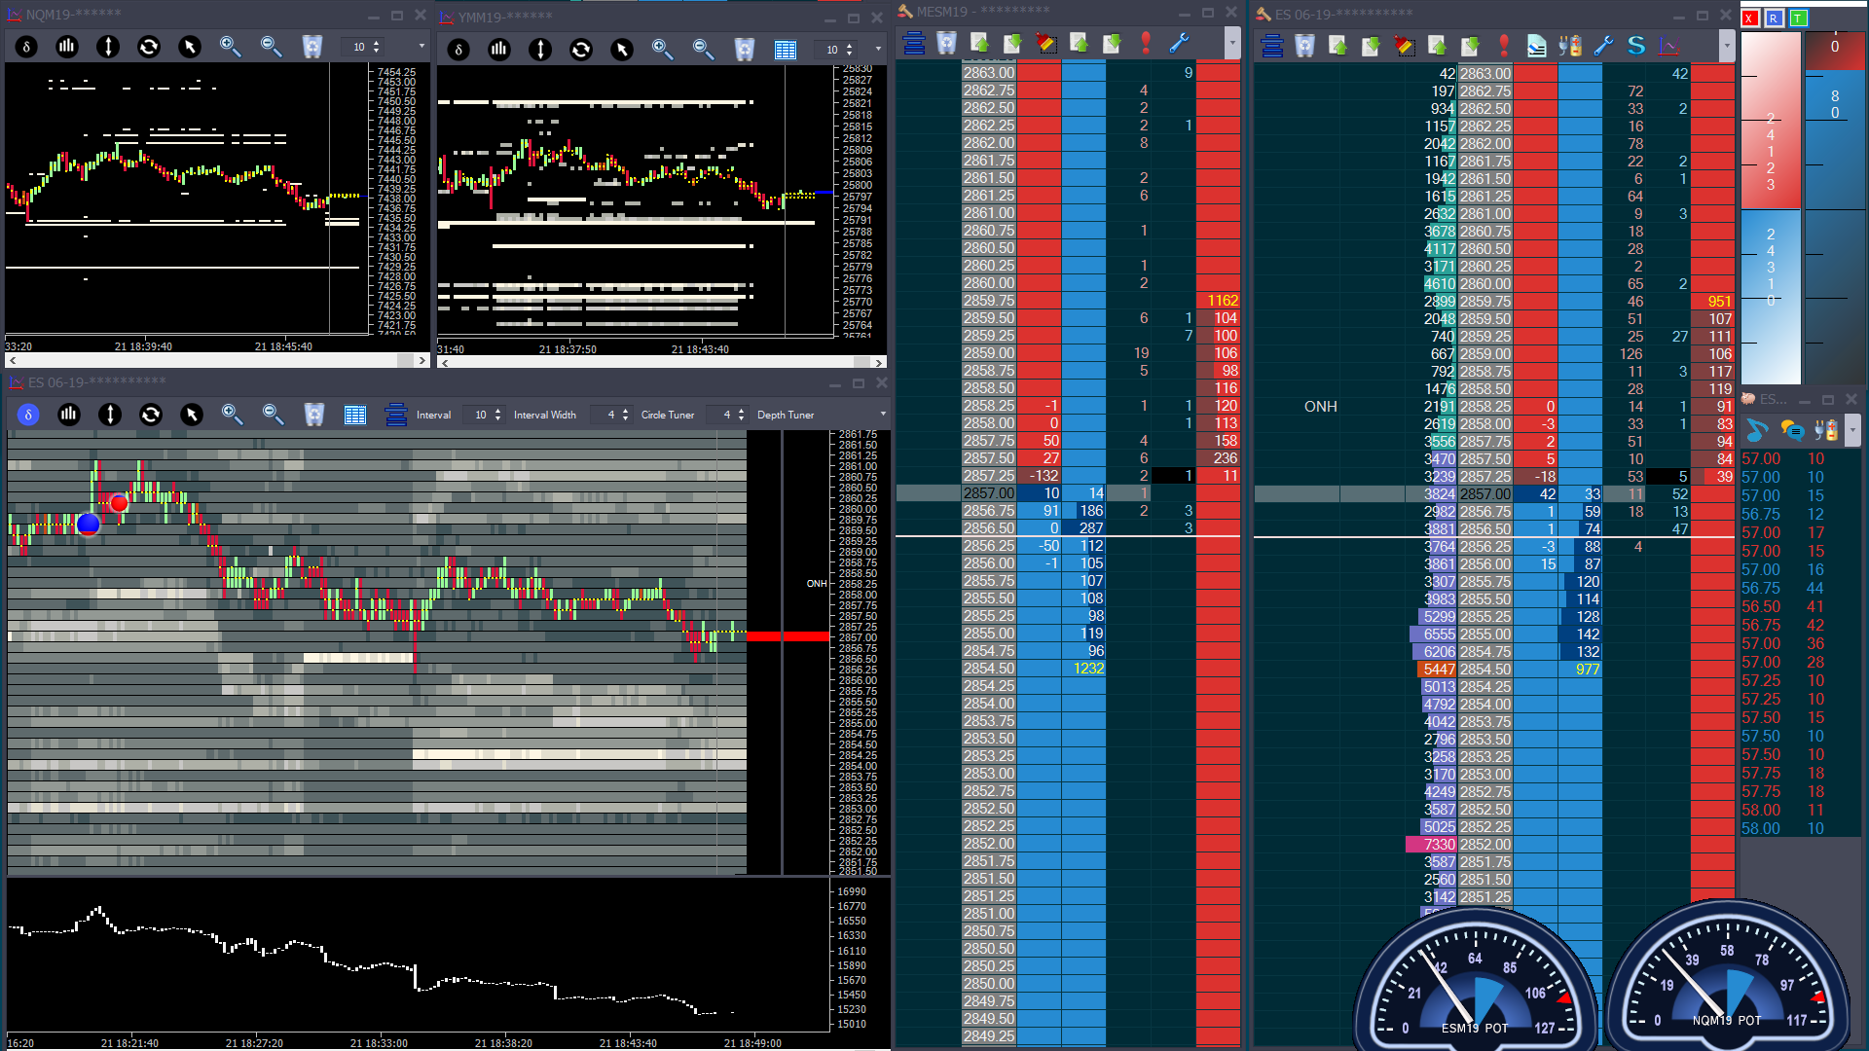Screen dimensions: 1869x1051
Task: Open the table grid icon on the ES 06-19 chart toolbar
Action: tap(355, 414)
